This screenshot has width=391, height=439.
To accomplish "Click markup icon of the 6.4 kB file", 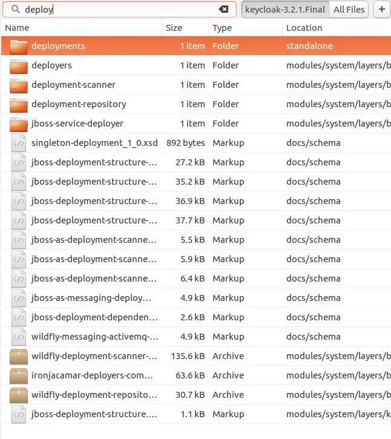I will 19,279.
